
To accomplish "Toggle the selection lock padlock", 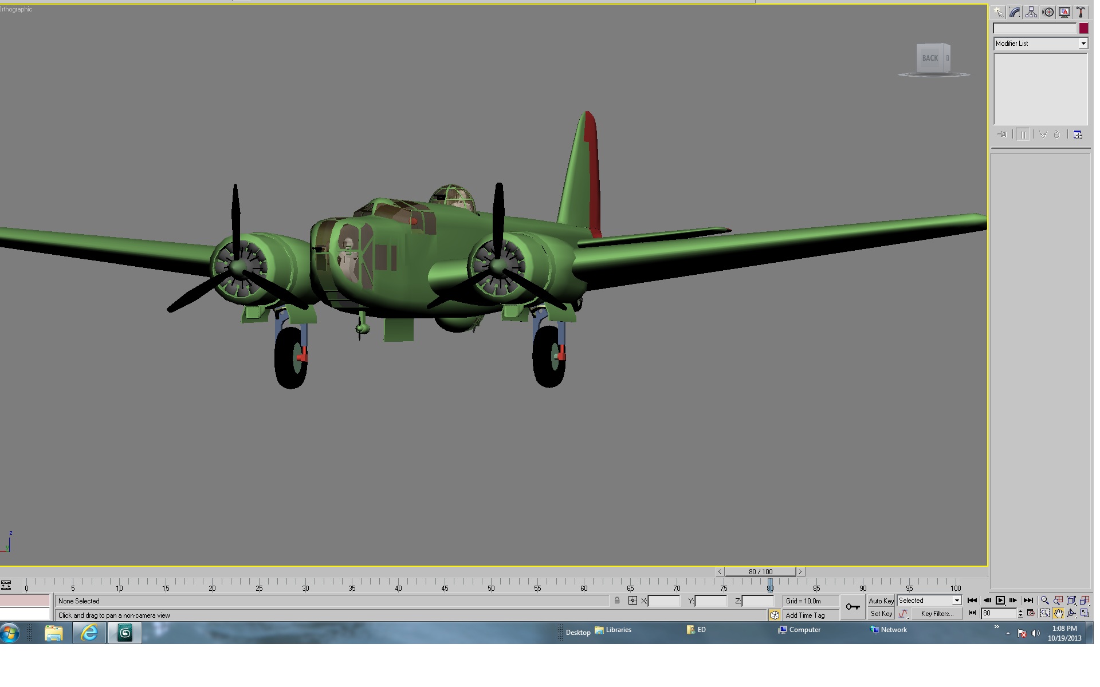I will [x=617, y=601].
